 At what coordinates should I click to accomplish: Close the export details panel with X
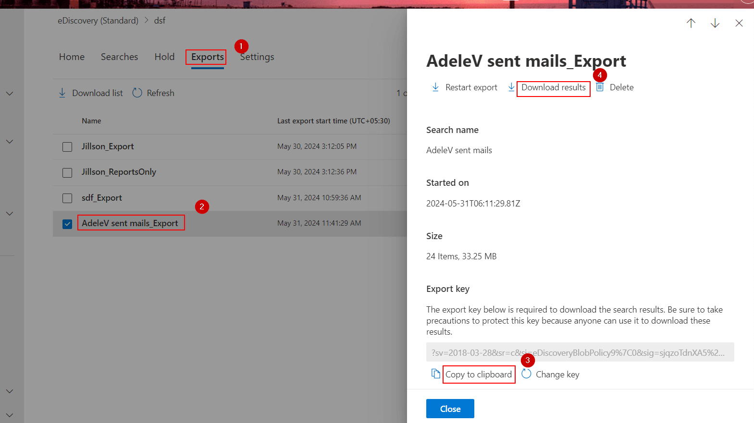click(x=739, y=23)
